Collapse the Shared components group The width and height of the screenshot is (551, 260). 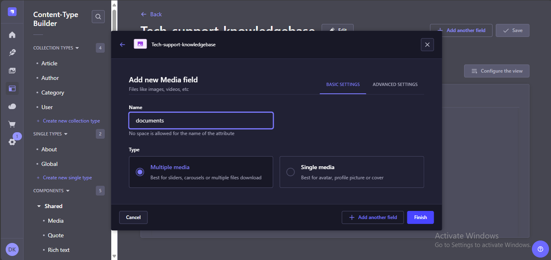39,206
